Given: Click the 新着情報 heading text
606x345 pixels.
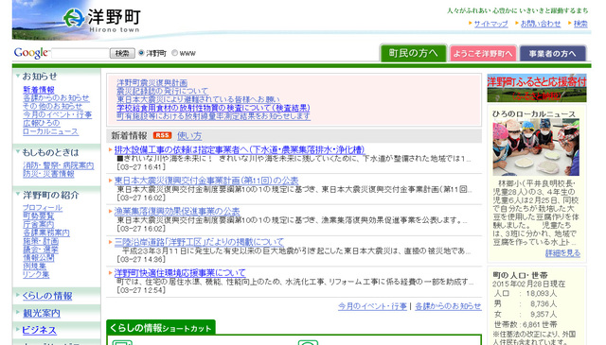Looking at the screenshot, I should coord(129,136).
